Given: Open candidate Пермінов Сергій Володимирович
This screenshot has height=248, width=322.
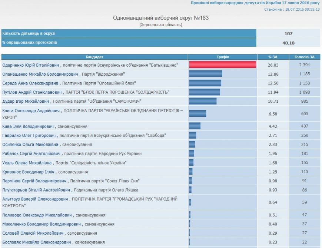Looking at the screenshot, I should tap(34, 181).
